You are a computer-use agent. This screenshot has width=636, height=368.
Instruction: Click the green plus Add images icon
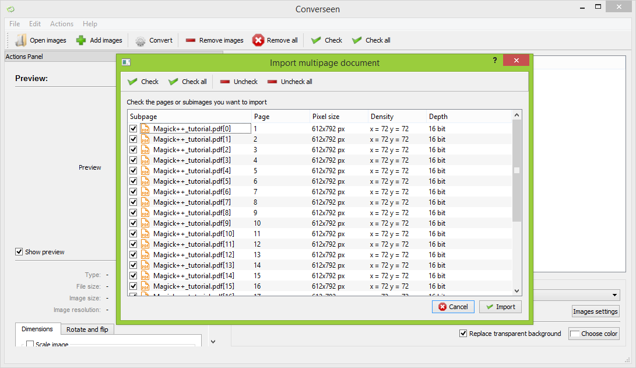click(81, 40)
